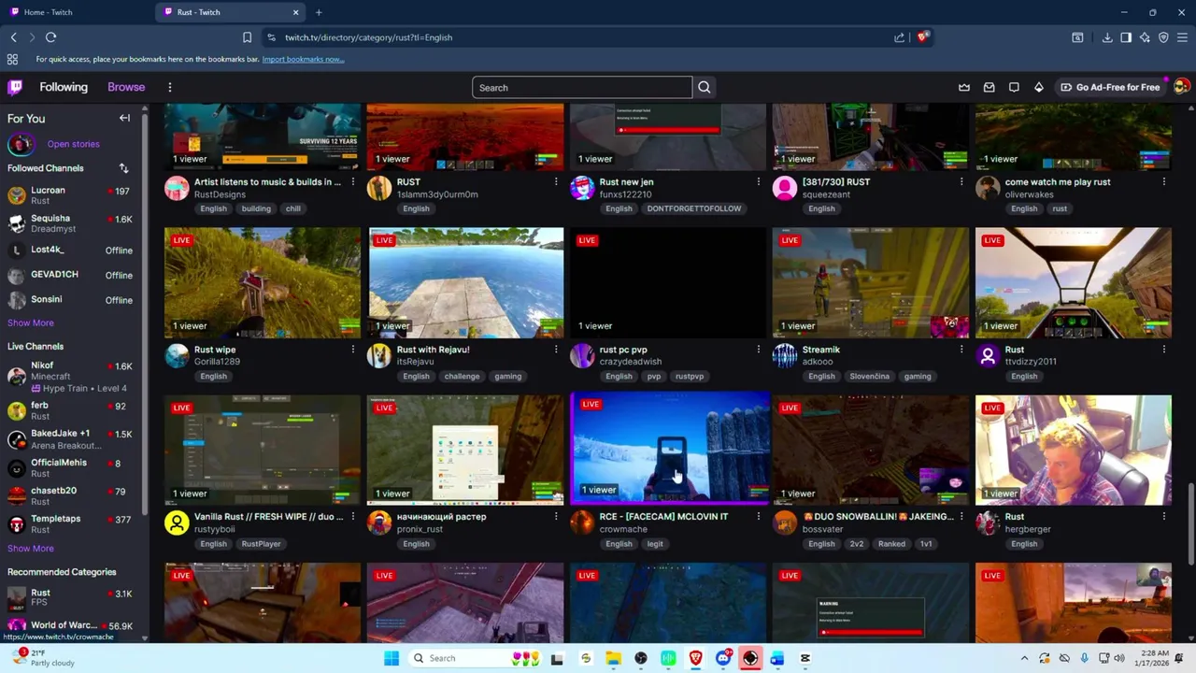The image size is (1196, 673).
Task: Open Brave VPN shield icon
Action: 1163,37
